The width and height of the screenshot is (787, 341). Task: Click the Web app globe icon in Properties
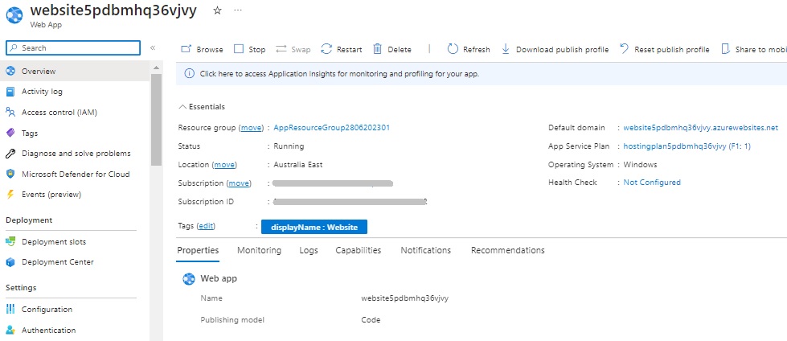pos(189,279)
